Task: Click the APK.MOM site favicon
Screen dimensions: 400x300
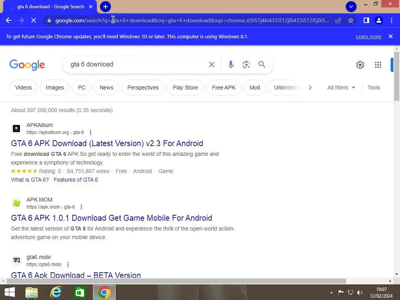Action: click(16, 203)
